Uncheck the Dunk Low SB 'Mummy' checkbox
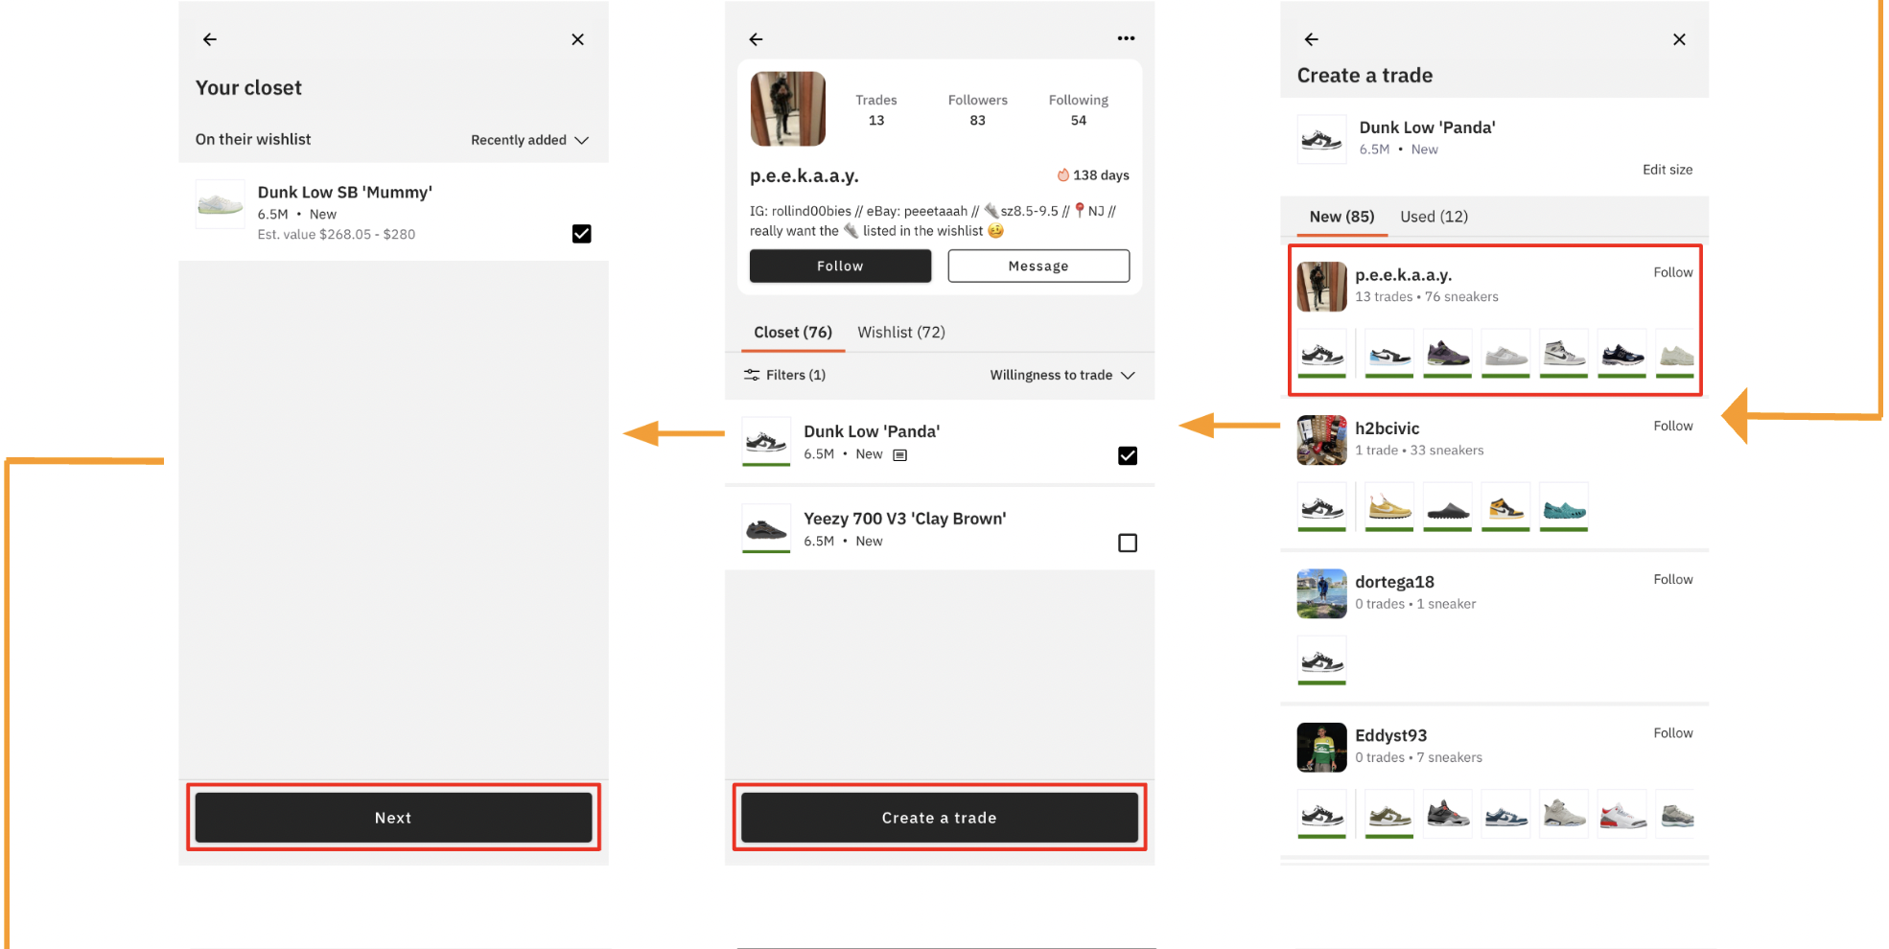 coord(581,234)
